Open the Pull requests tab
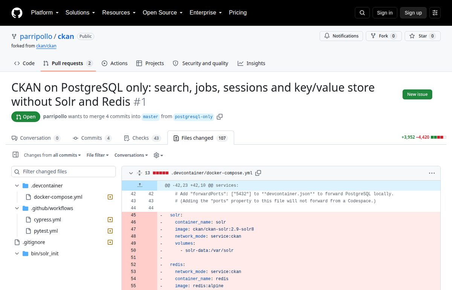452x290 pixels. pos(68,63)
